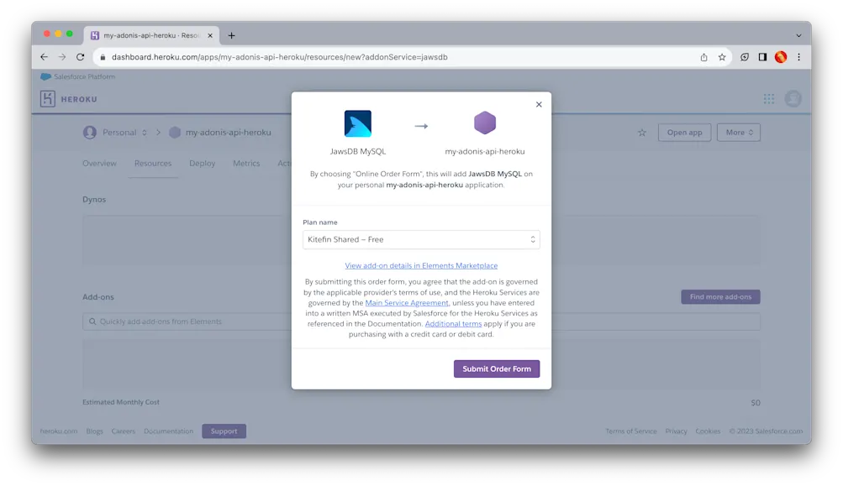Click the browser back arrow
The height and width of the screenshot is (486, 843).
[44, 57]
